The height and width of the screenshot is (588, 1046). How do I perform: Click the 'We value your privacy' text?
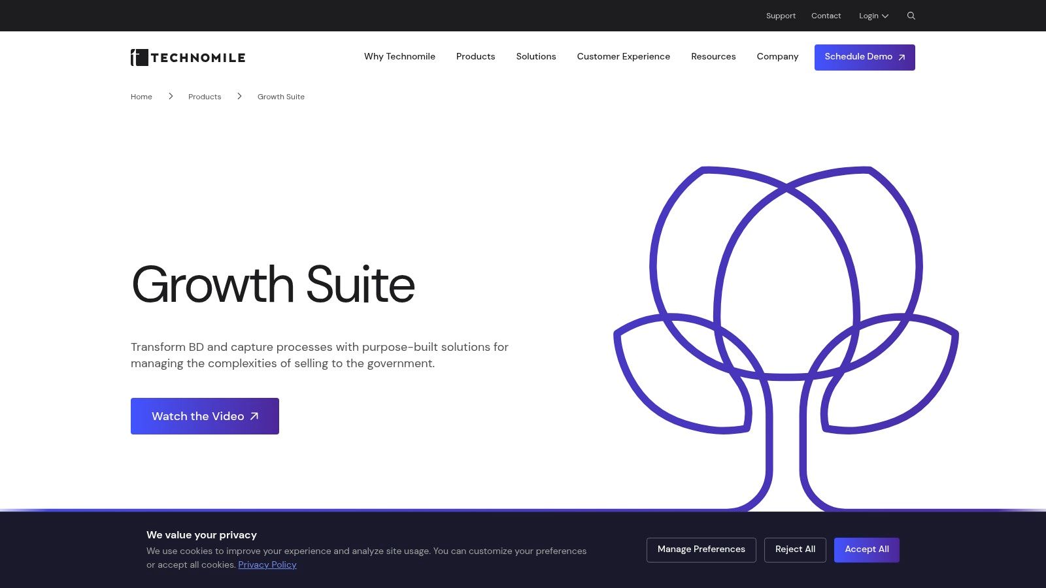point(201,535)
